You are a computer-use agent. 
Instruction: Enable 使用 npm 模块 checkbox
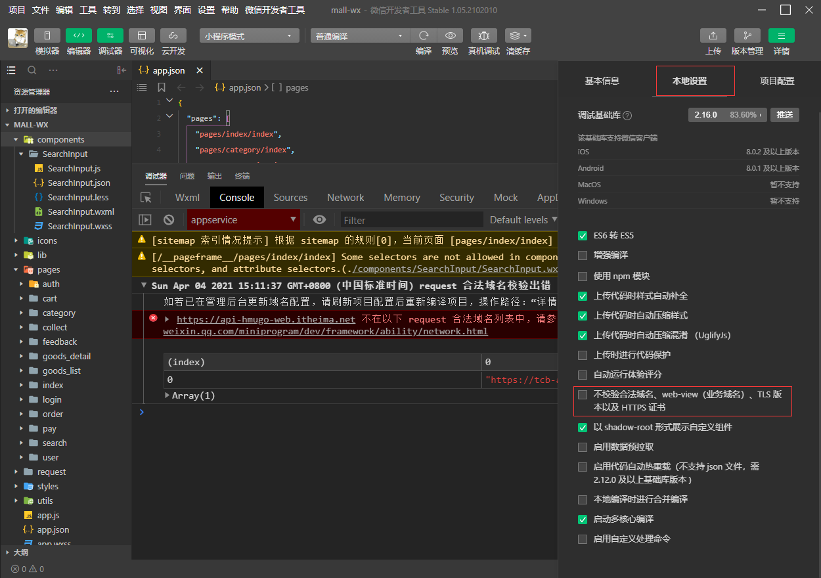pos(583,276)
